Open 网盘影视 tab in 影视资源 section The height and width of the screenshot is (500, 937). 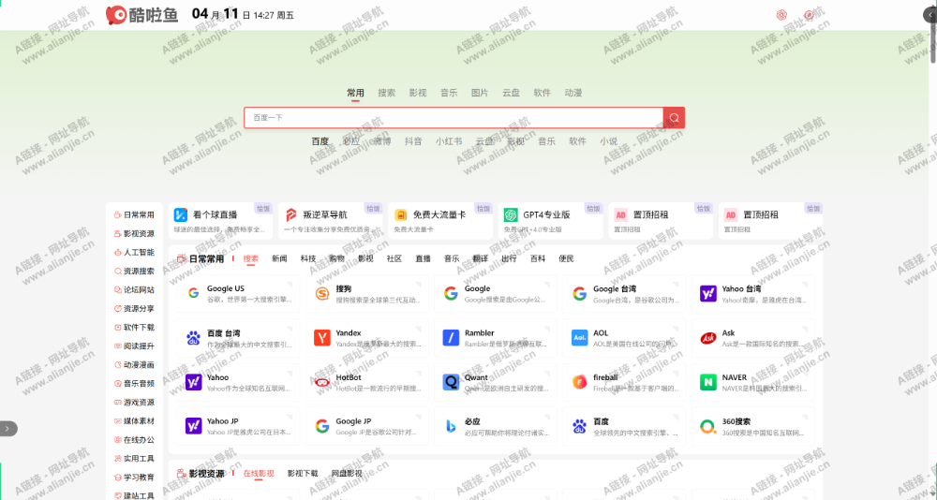coord(348,474)
